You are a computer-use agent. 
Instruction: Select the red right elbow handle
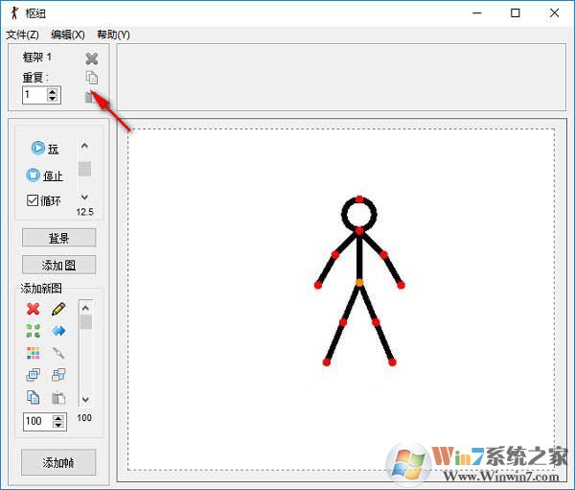pos(383,255)
